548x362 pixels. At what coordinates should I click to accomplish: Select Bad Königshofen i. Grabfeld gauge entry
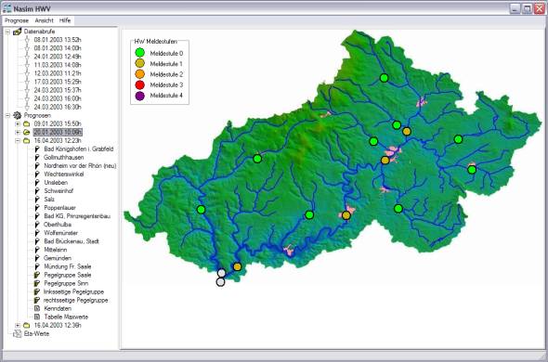[79, 149]
